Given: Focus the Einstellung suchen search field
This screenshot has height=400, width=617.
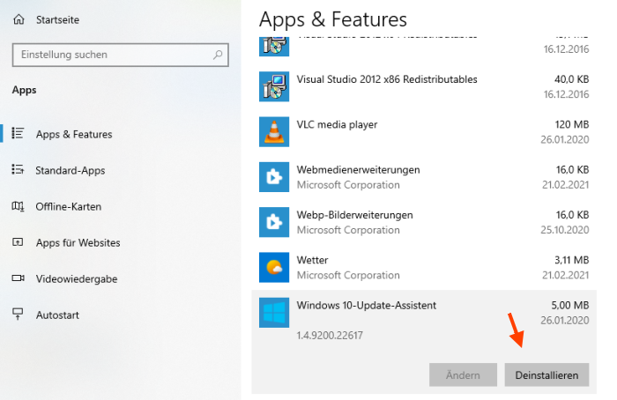Looking at the screenshot, I should [x=110, y=55].
